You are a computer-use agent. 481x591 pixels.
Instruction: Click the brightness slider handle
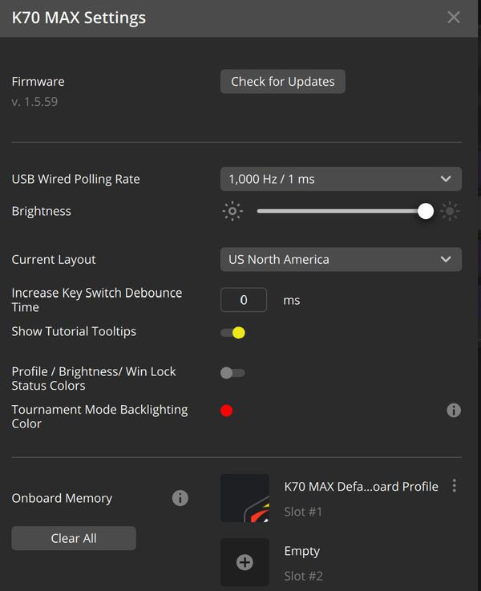[426, 211]
